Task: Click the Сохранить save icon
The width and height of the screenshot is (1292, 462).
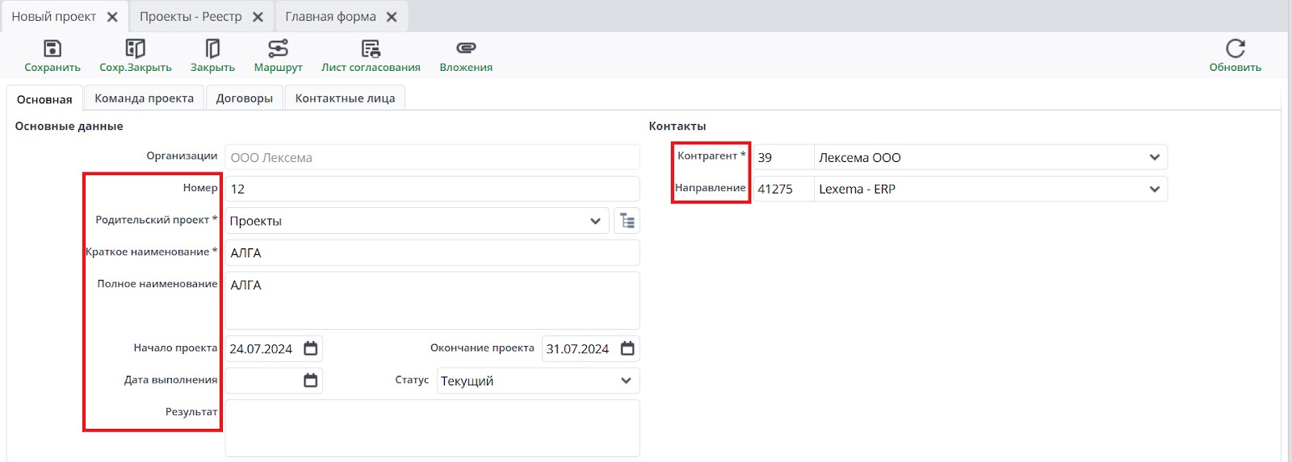Action: pos(52,49)
